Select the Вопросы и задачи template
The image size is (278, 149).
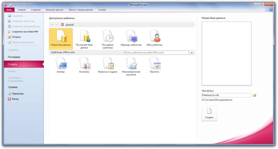pyautogui.click(x=108, y=65)
